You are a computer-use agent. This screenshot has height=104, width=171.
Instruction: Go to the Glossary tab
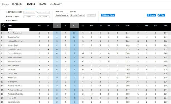point(56,4)
